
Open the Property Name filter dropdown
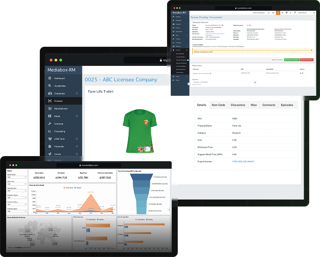[x=17, y=211]
